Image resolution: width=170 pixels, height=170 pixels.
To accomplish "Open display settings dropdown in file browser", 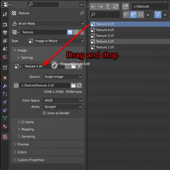I will (x=148, y=14).
